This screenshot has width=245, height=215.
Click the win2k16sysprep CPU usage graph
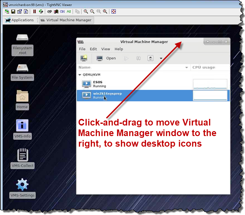(210, 95)
